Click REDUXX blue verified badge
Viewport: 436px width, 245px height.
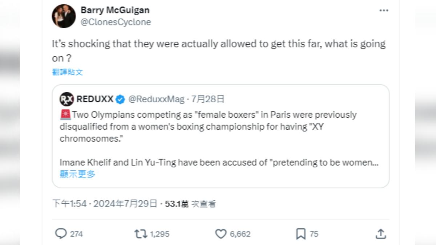pyautogui.click(x=120, y=99)
